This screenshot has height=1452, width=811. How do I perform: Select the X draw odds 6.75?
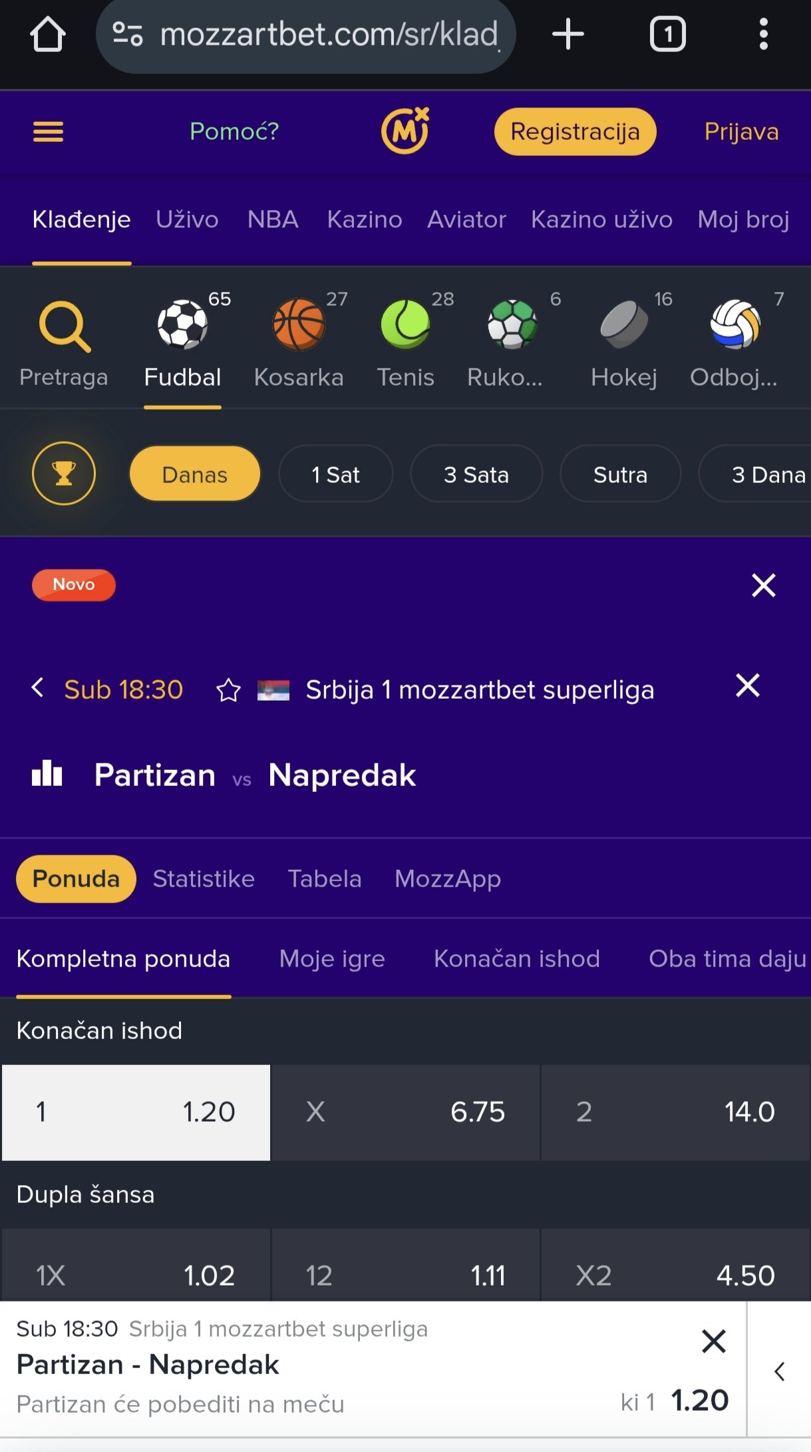tap(405, 1112)
